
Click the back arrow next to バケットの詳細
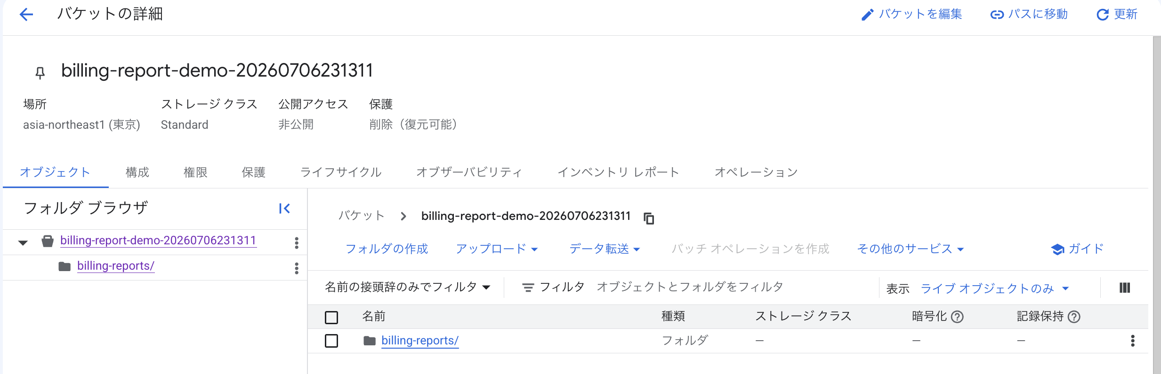[26, 15]
